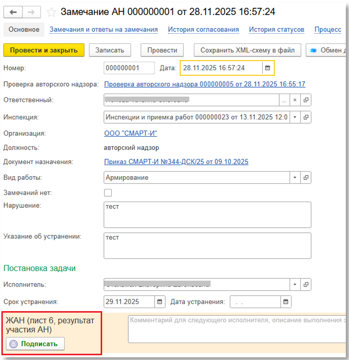
Task: Expand the Исполнитель dropdown list
Action: tap(295, 285)
